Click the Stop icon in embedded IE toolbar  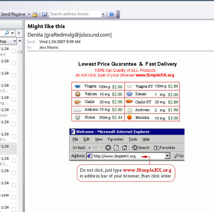(x=108, y=148)
